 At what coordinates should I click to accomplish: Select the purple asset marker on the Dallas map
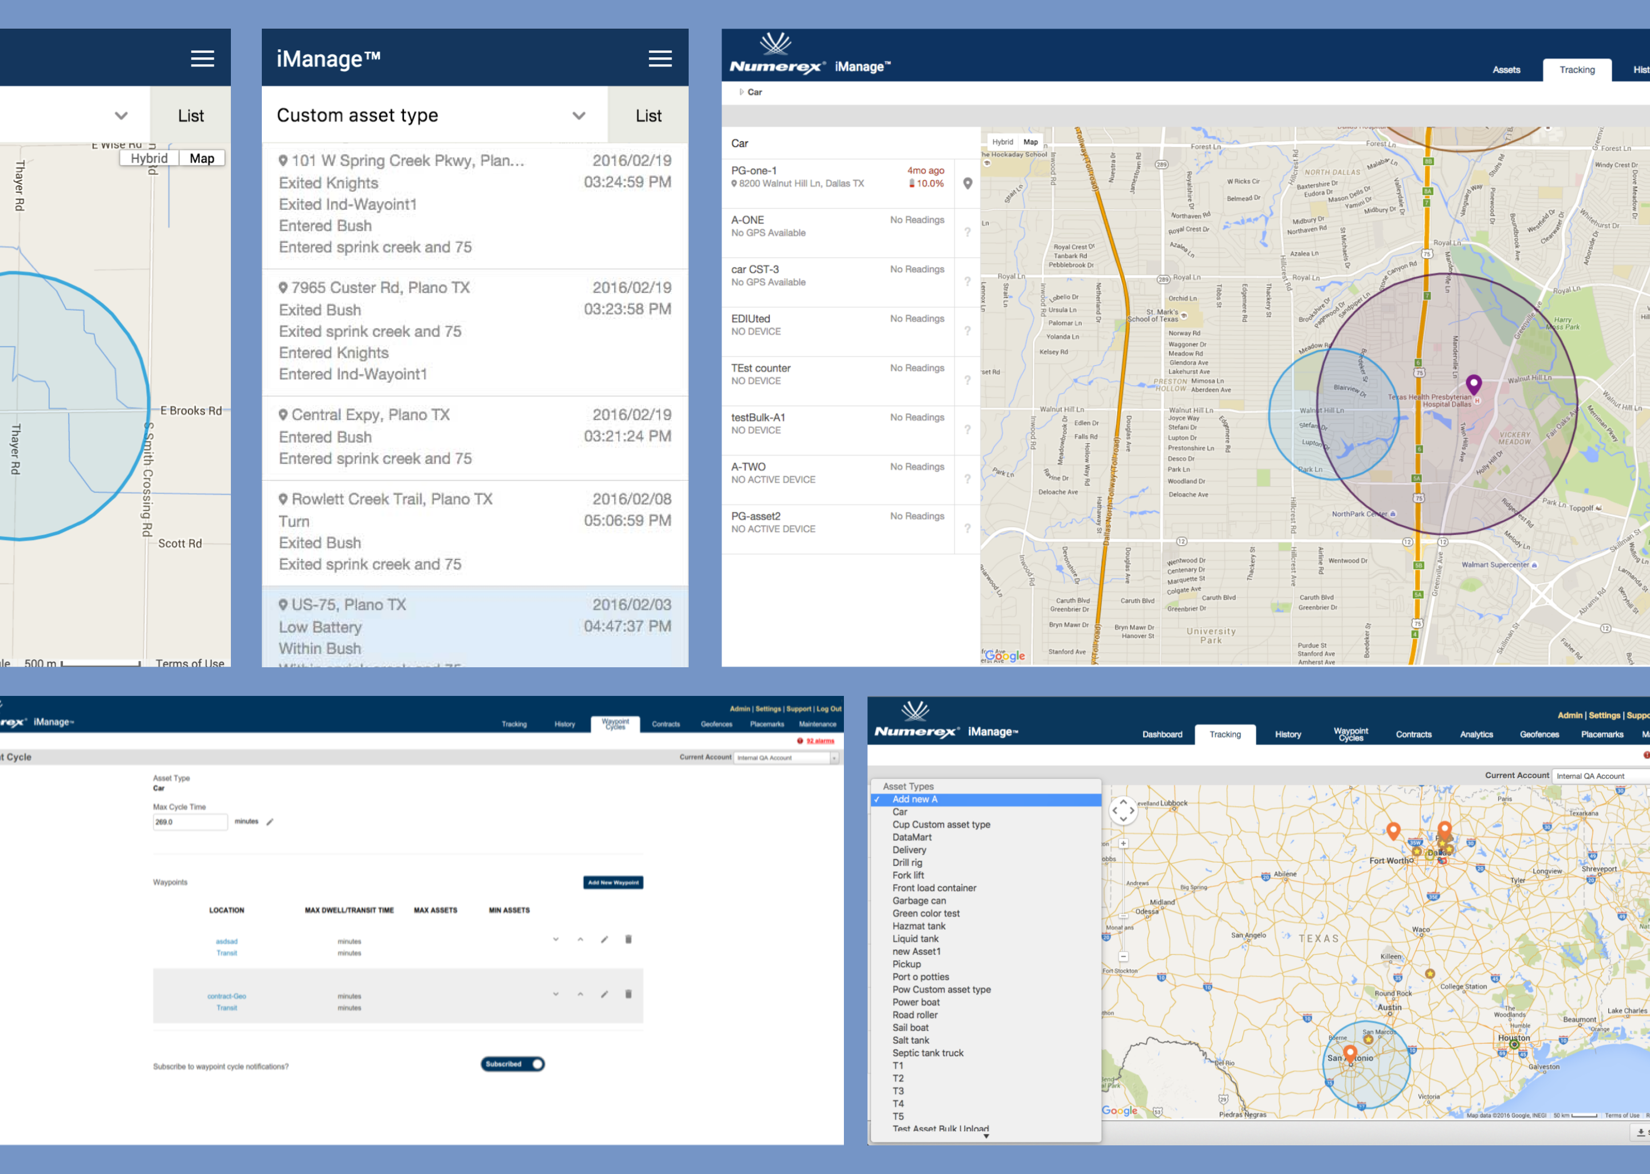point(1474,384)
